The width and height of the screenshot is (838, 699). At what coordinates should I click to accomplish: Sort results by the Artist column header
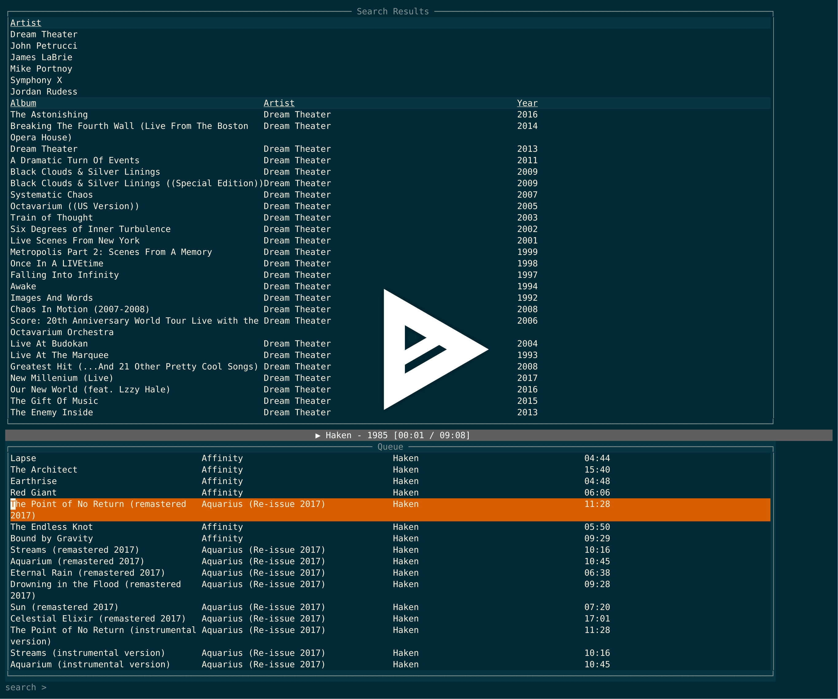279,103
